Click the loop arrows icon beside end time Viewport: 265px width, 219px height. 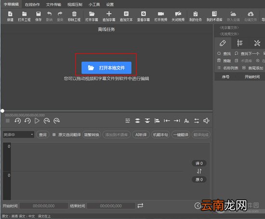click(x=140, y=205)
